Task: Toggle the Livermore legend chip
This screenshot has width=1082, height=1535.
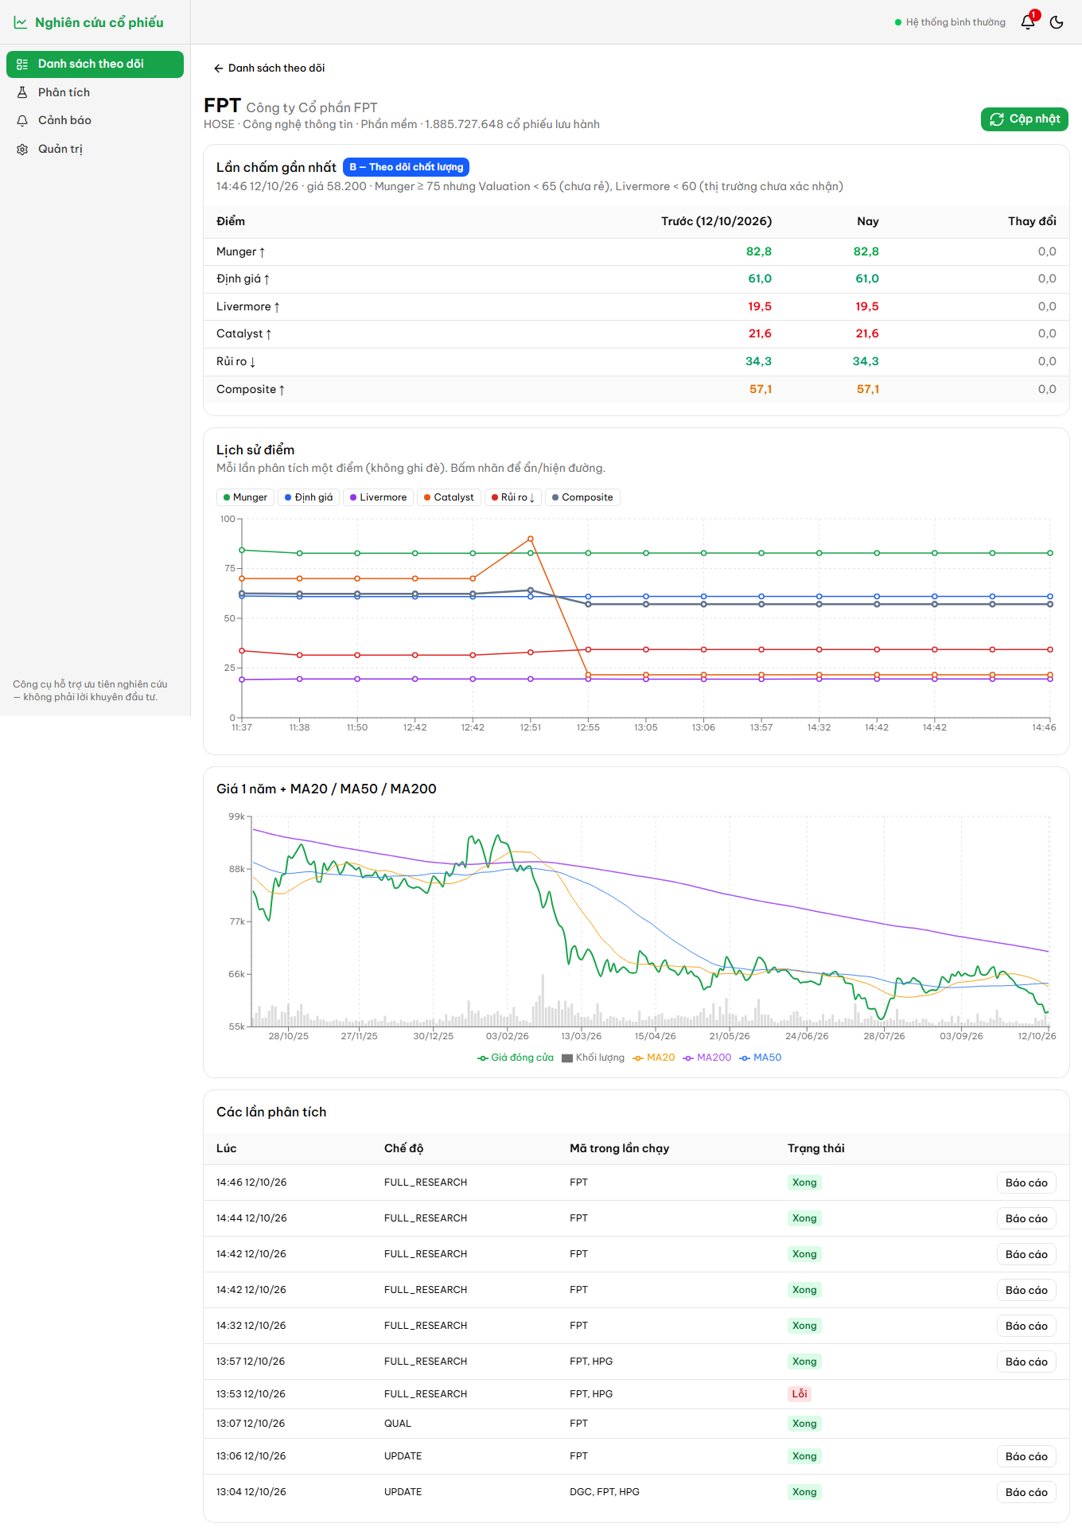Action: [x=378, y=497]
